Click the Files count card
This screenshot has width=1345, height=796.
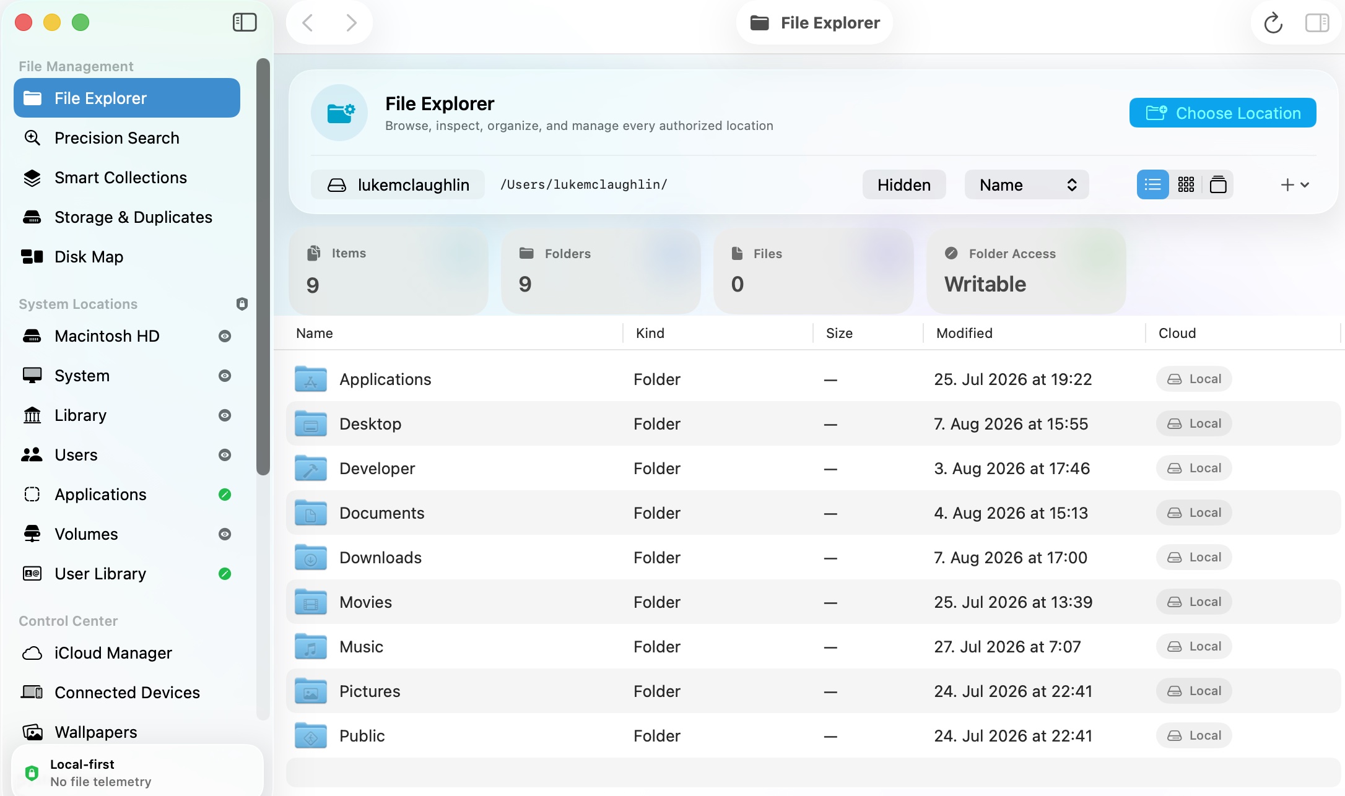point(814,271)
